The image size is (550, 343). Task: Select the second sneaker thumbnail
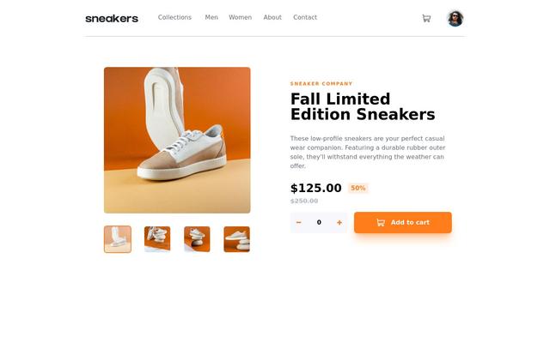click(157, 239)
